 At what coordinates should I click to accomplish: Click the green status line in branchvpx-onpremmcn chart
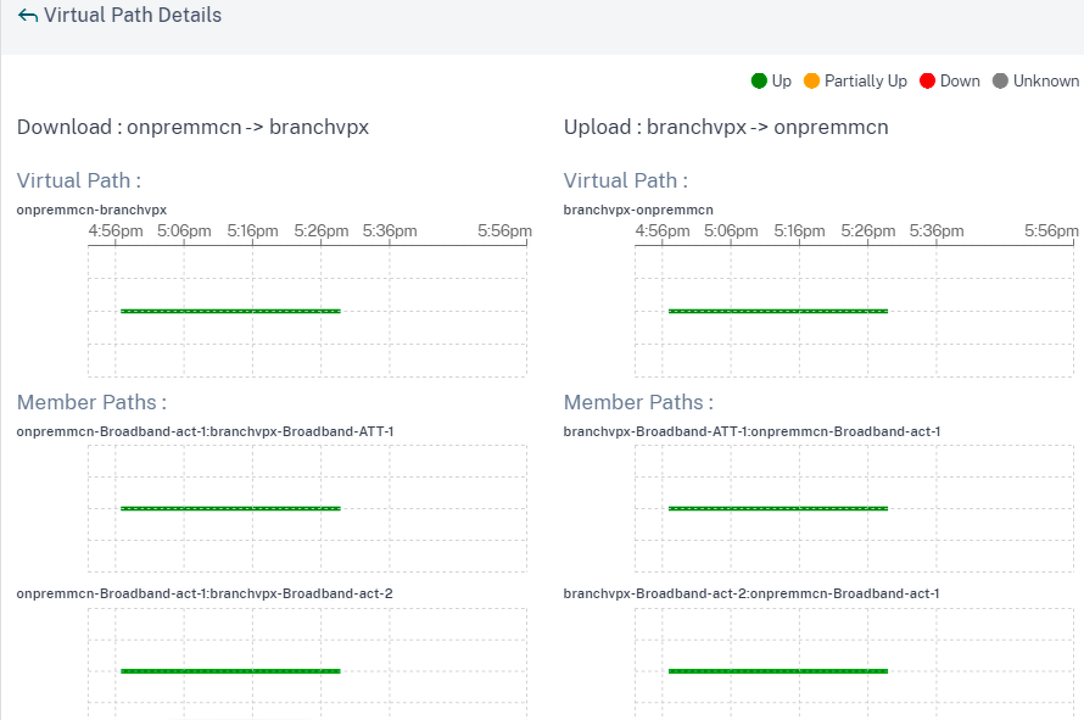pos(778,311)
